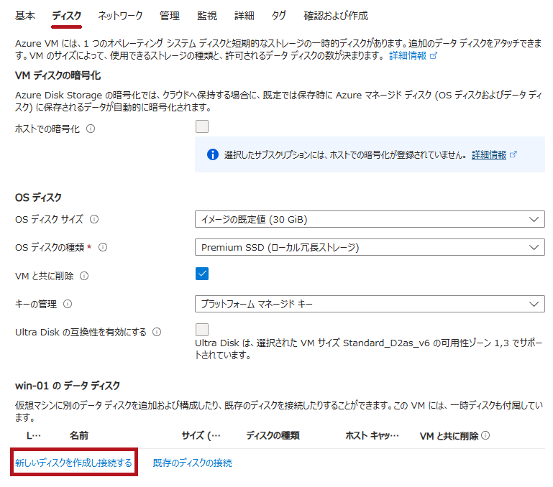Image resolution: width=553 pixels, height=487 pixels.
Task: Click info icon beside OS ディスクの種類
Action: tap(103, 247)
